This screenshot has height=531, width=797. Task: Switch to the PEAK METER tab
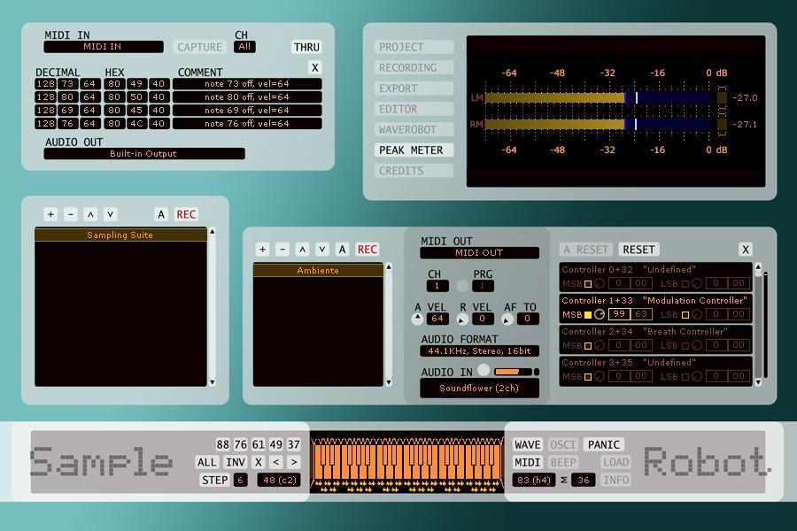pos(413,150)
